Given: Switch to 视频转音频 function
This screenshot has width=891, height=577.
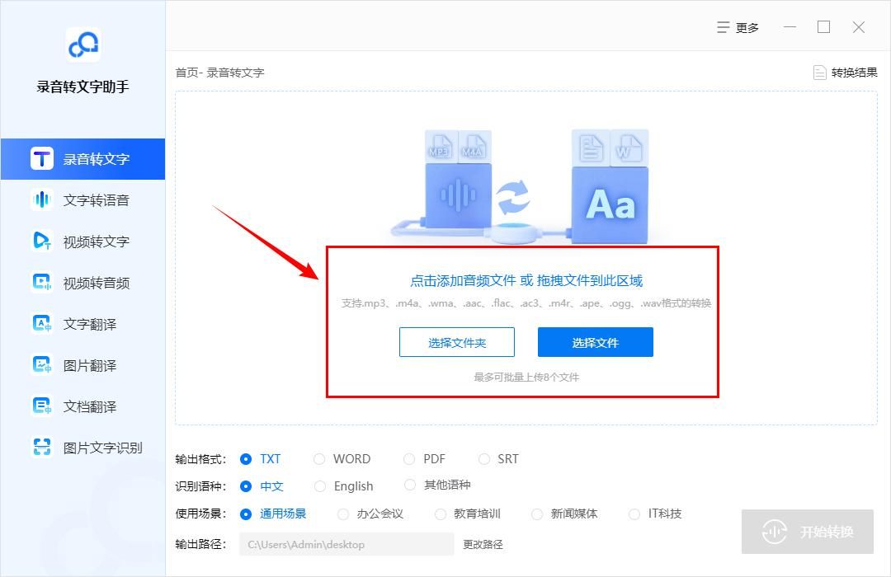Looking at the screenshot, I should [x=83, y=282].
